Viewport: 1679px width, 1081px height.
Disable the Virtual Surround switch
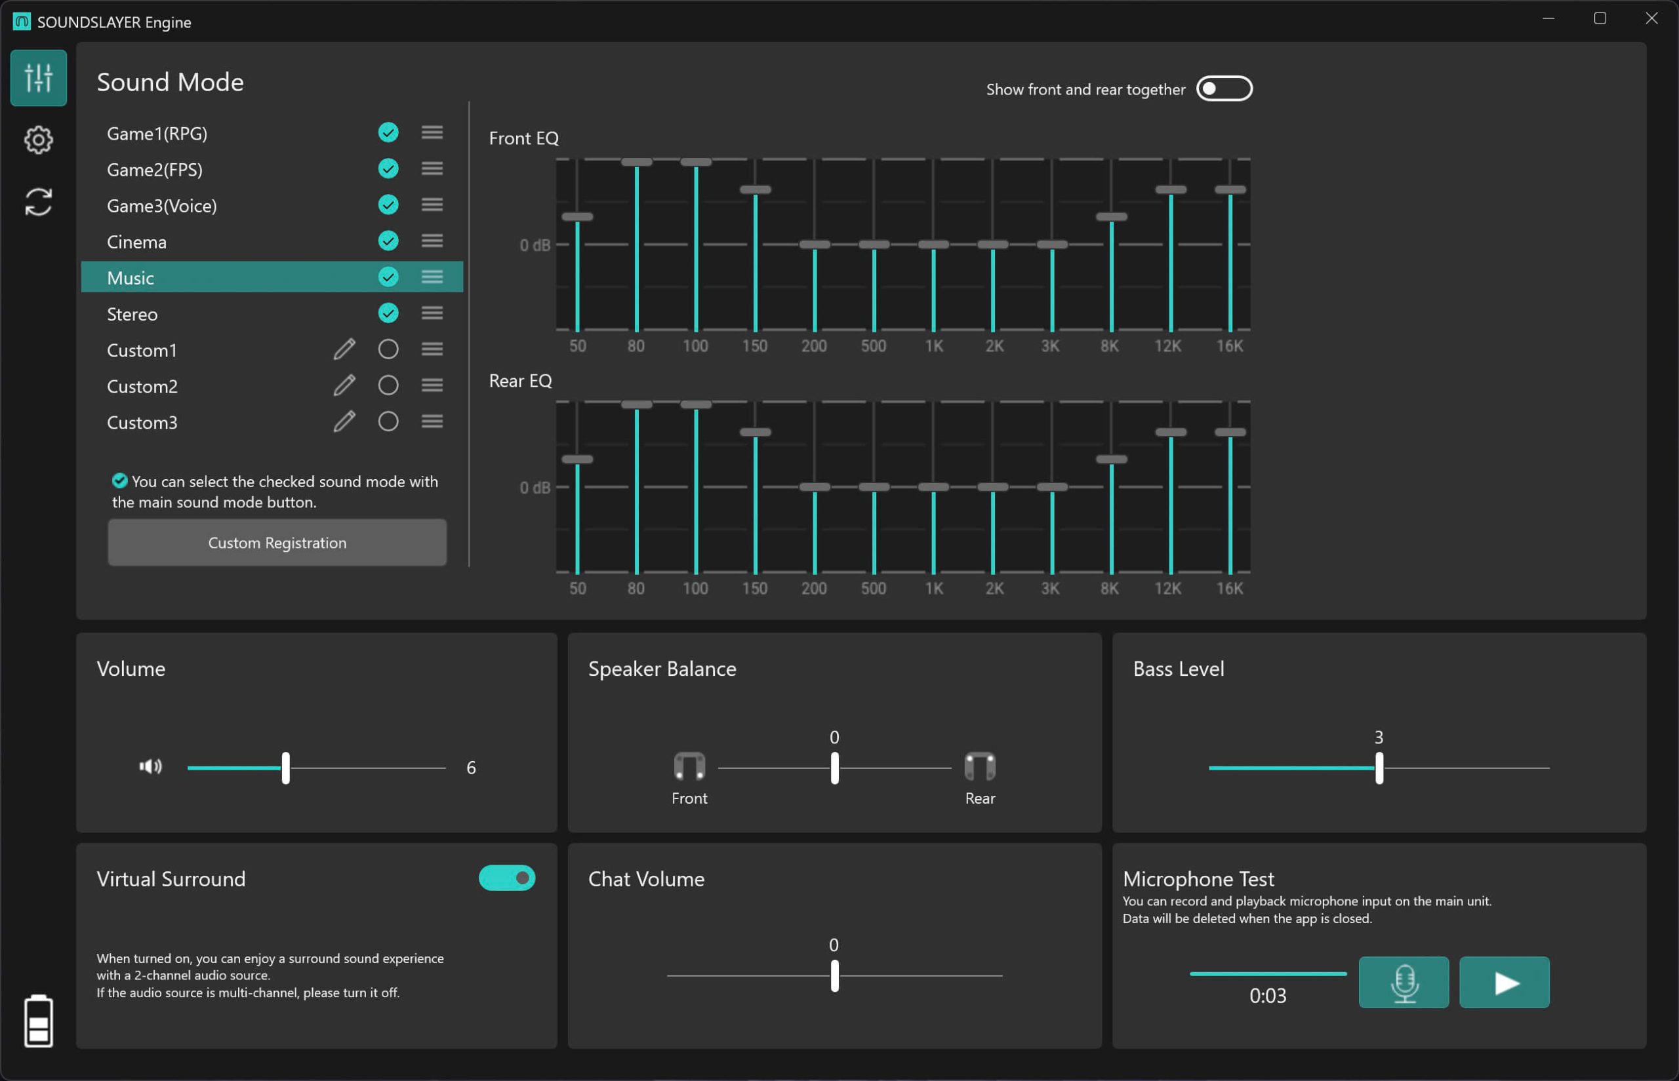point(506,878)
